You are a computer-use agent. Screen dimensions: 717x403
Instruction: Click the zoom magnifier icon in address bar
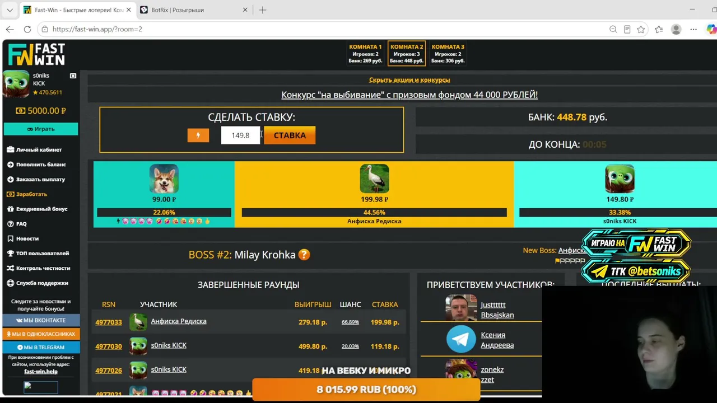[x=613, y=29]
